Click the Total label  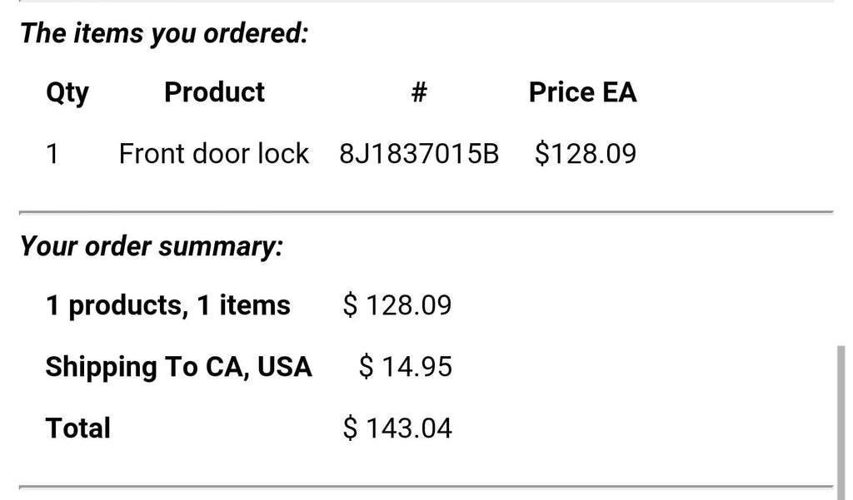coord(77,428)
